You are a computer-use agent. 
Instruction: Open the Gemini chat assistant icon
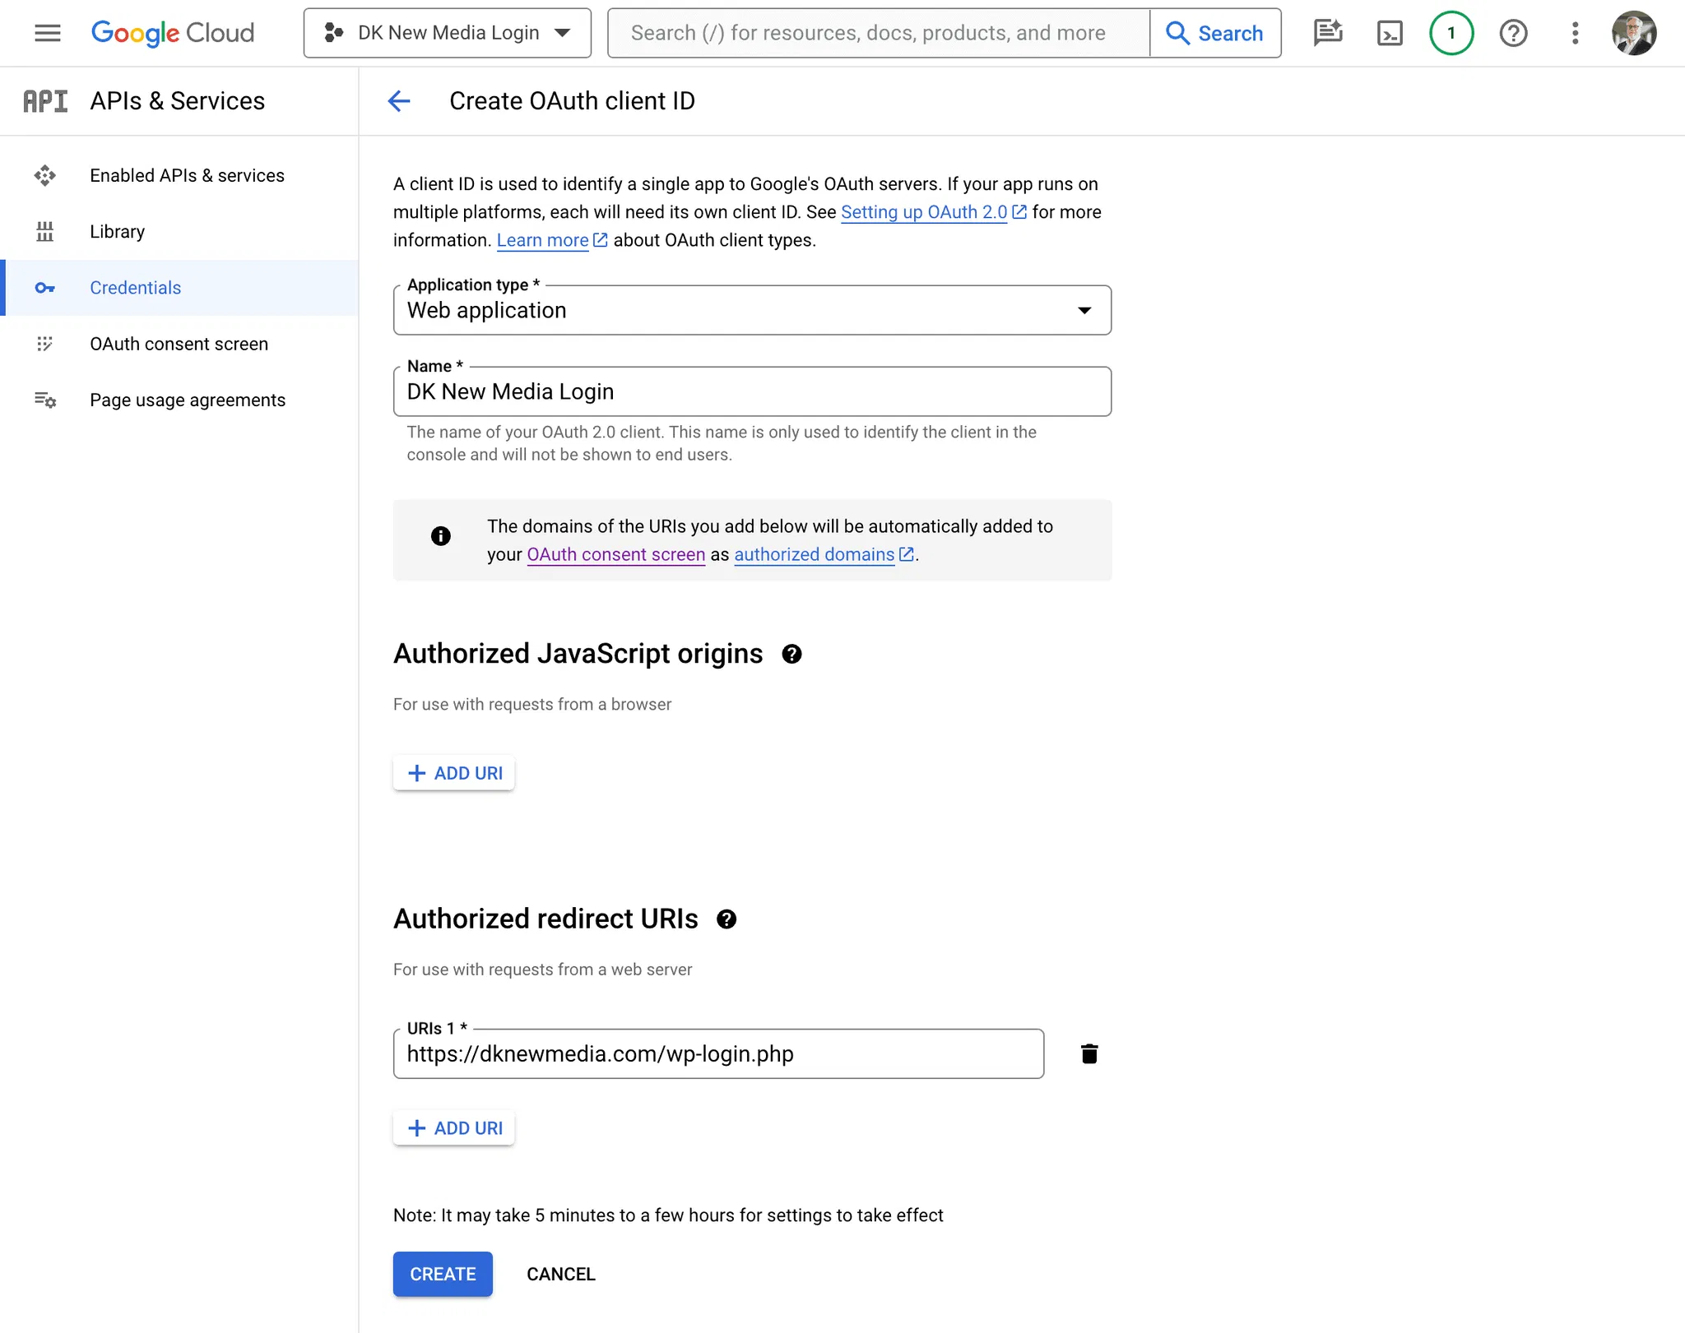pos(1328,33)
